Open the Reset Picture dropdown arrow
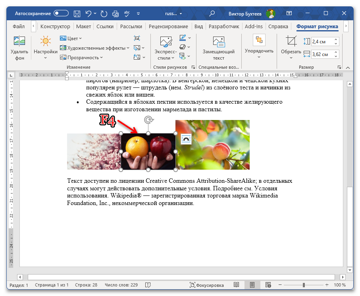 click(x=144, y=57)
